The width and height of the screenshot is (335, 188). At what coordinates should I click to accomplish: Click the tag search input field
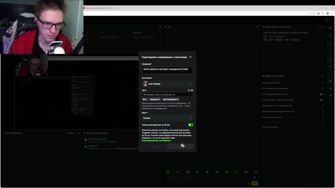[167, 95]
